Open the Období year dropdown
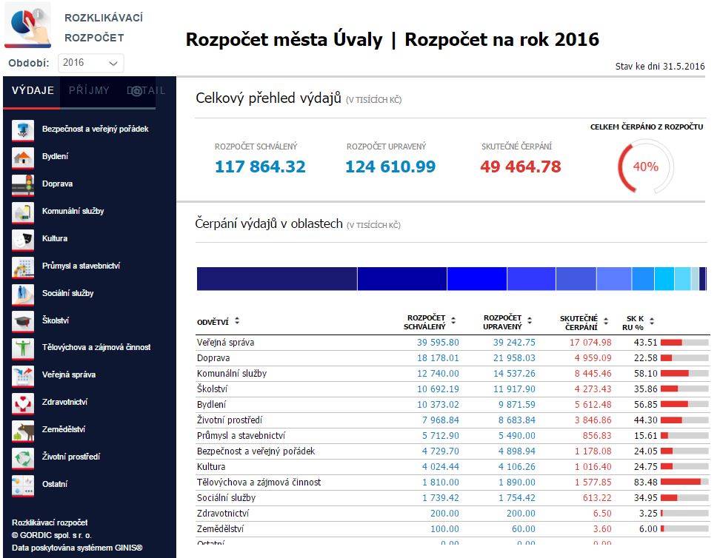The width and height of the screenshot is (720, 558). click(x=90, y=63)
